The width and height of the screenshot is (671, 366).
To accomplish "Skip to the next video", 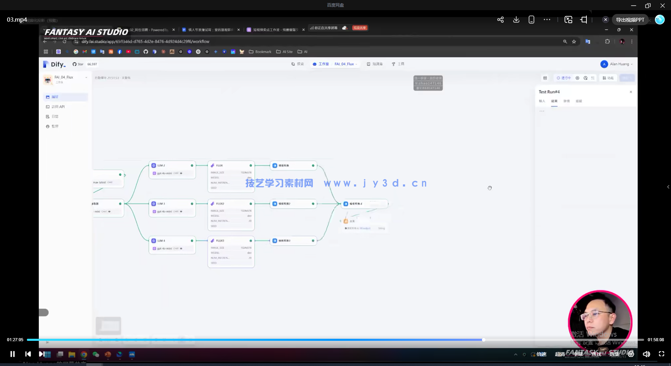I will [41, 354].
